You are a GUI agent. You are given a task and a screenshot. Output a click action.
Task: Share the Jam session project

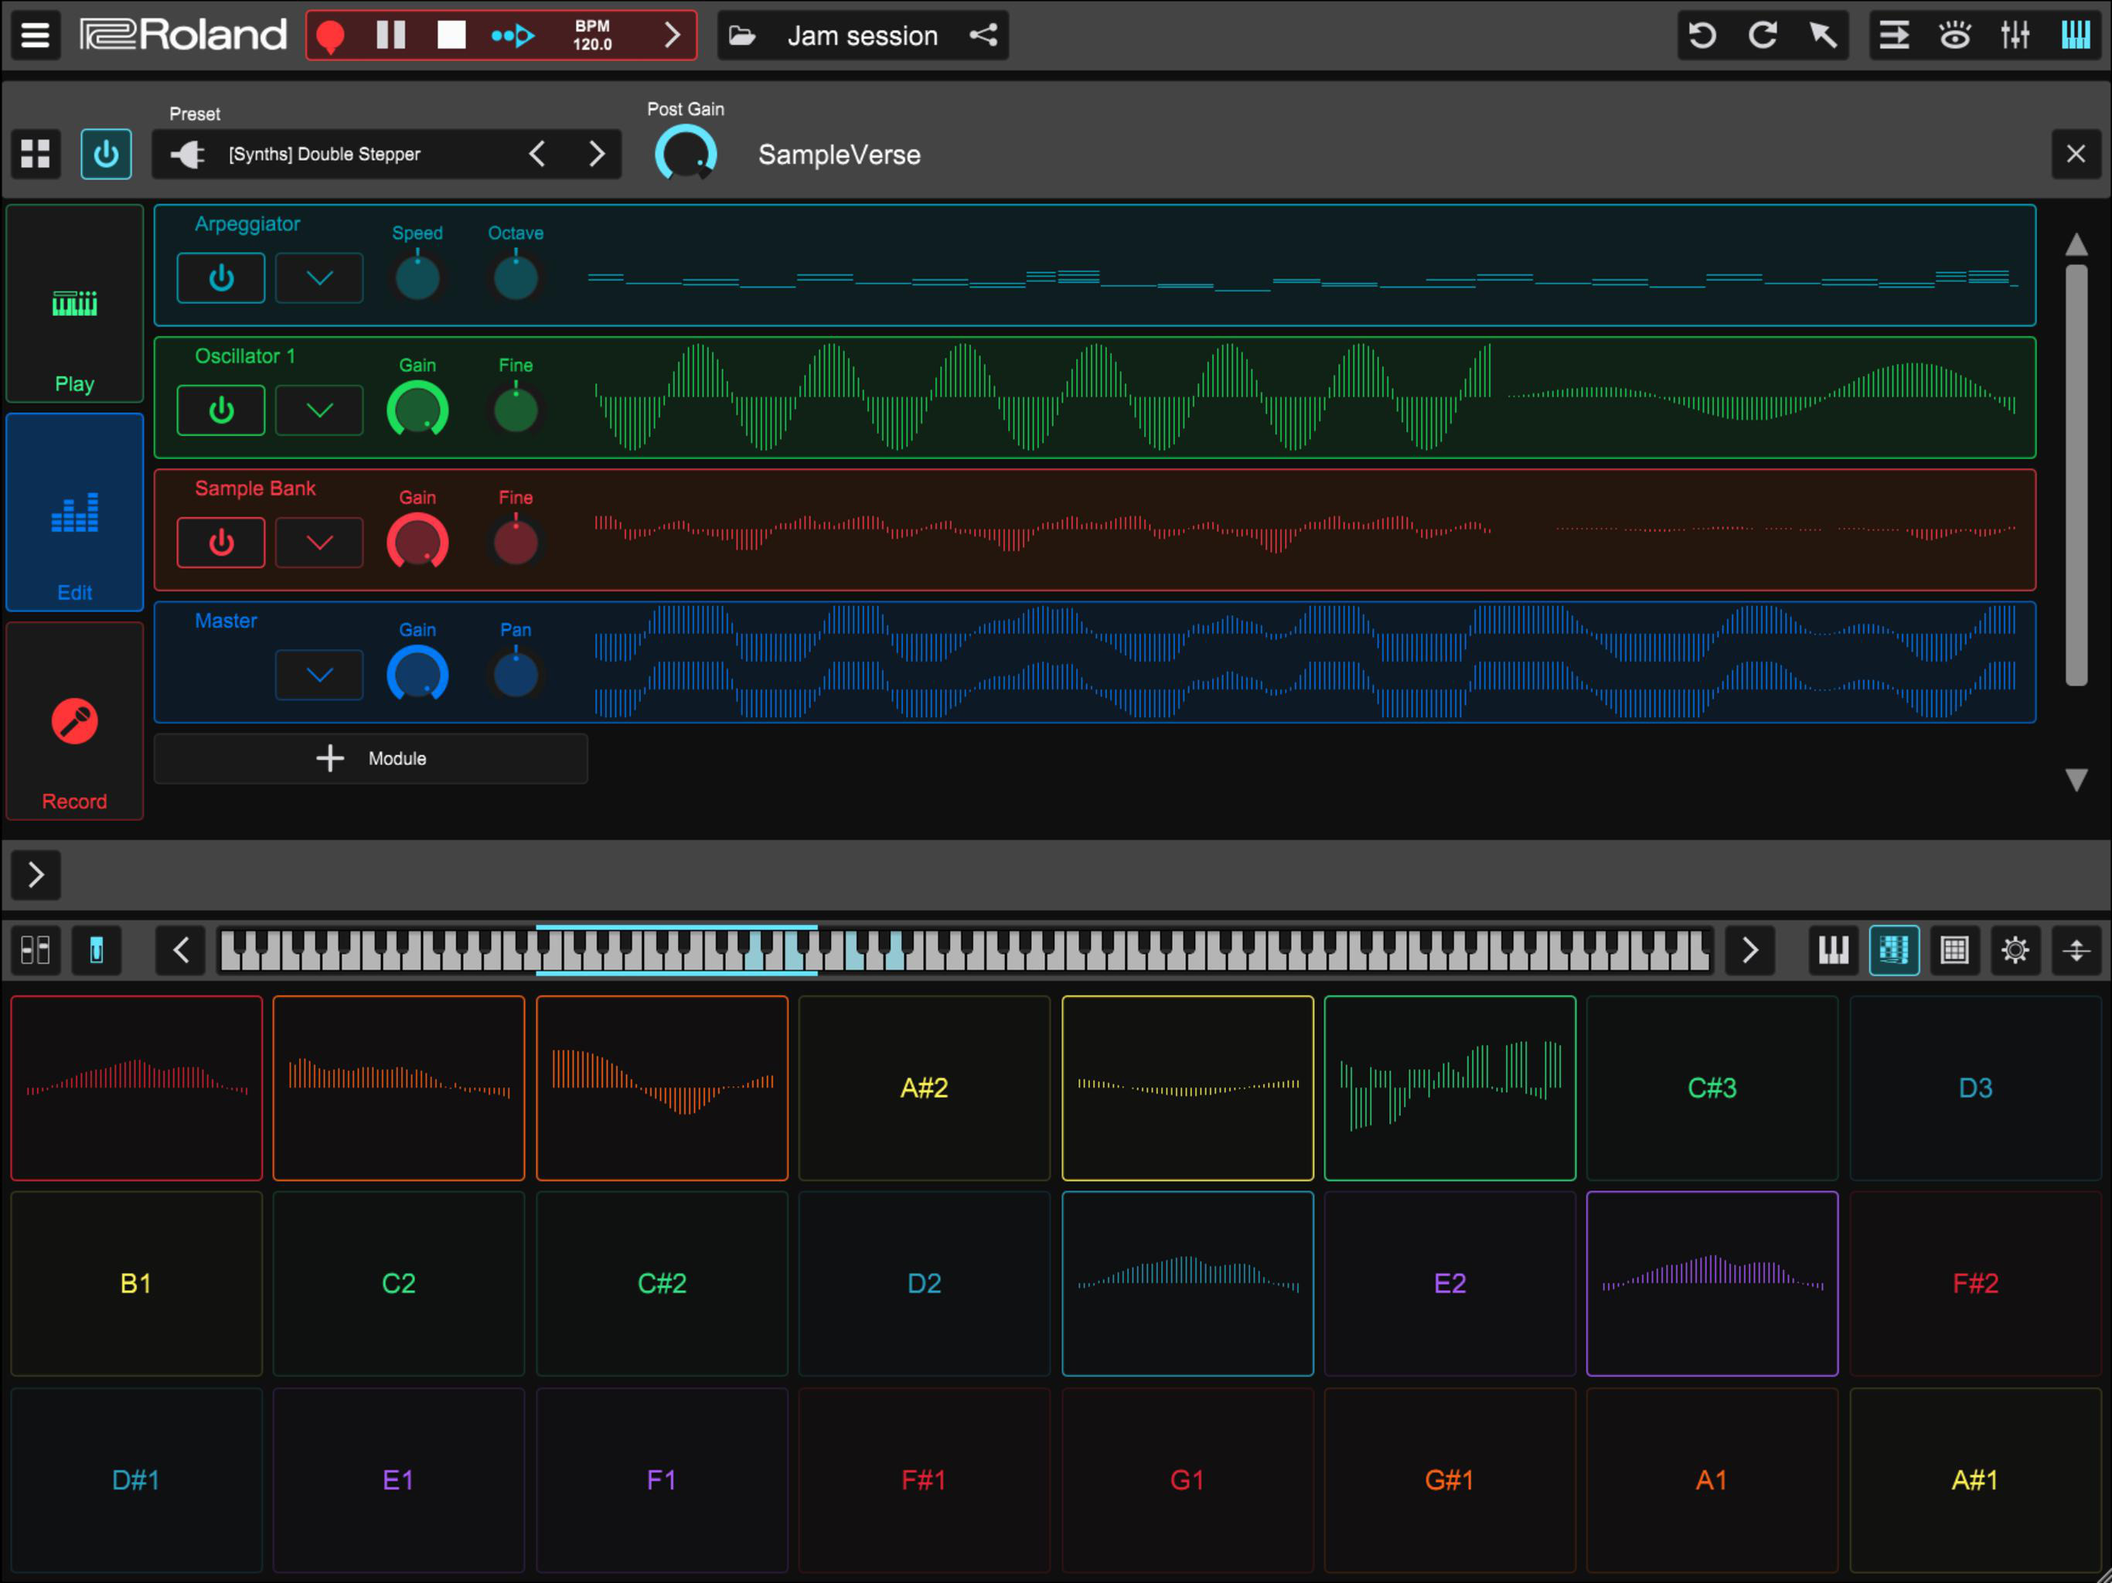pyautogui.click(x=983, y=36)
